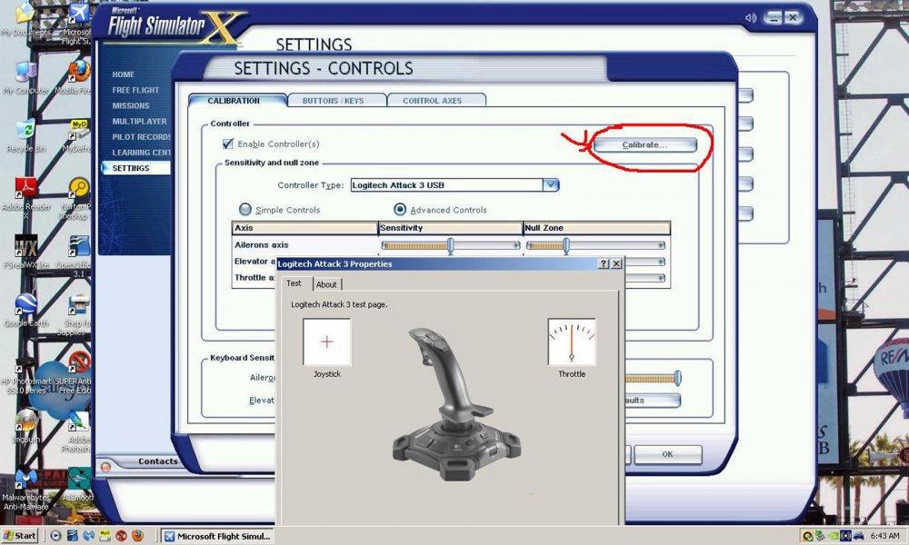Click the Ailerons axis row label
This screenshot has height=545, width=909.
pyautogui.click(x=262, y=245)
